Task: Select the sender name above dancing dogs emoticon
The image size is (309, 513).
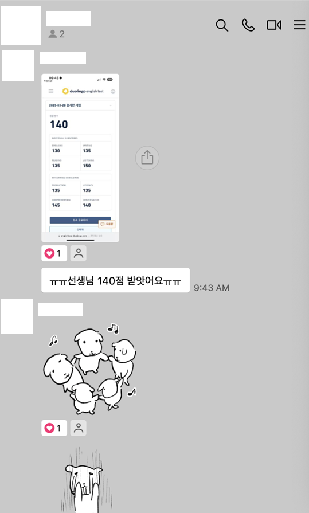Action: click(60, 310)
